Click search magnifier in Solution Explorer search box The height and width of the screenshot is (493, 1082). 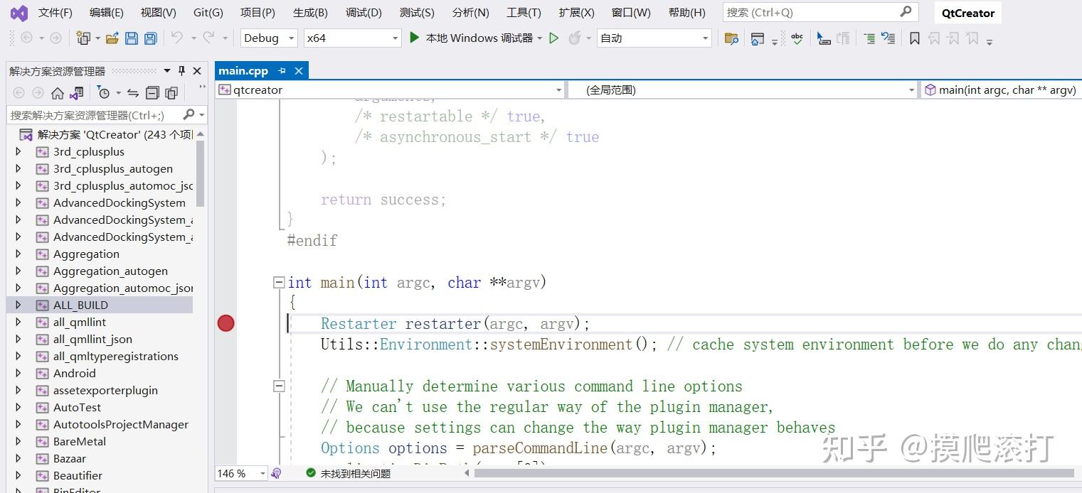click(189, 114)
